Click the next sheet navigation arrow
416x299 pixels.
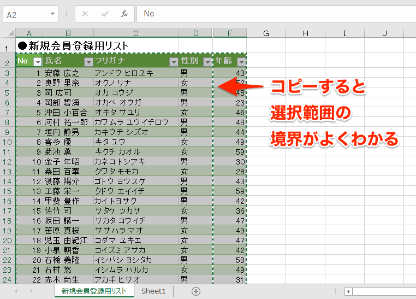click(x=32, y=291)
